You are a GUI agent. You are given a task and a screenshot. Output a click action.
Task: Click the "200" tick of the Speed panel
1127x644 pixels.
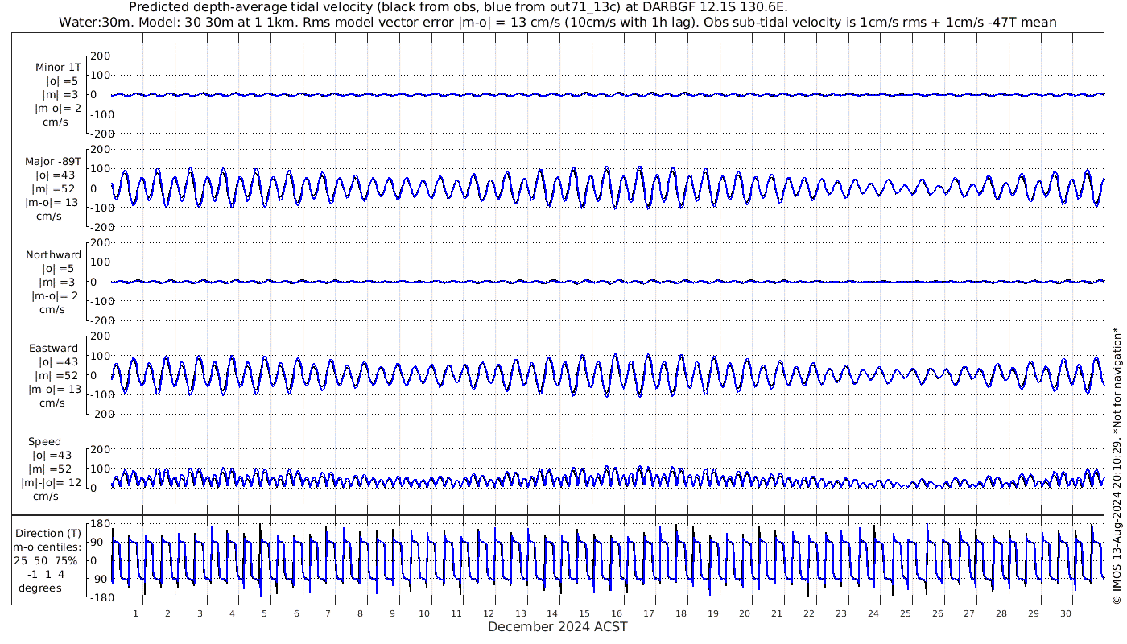100,449
